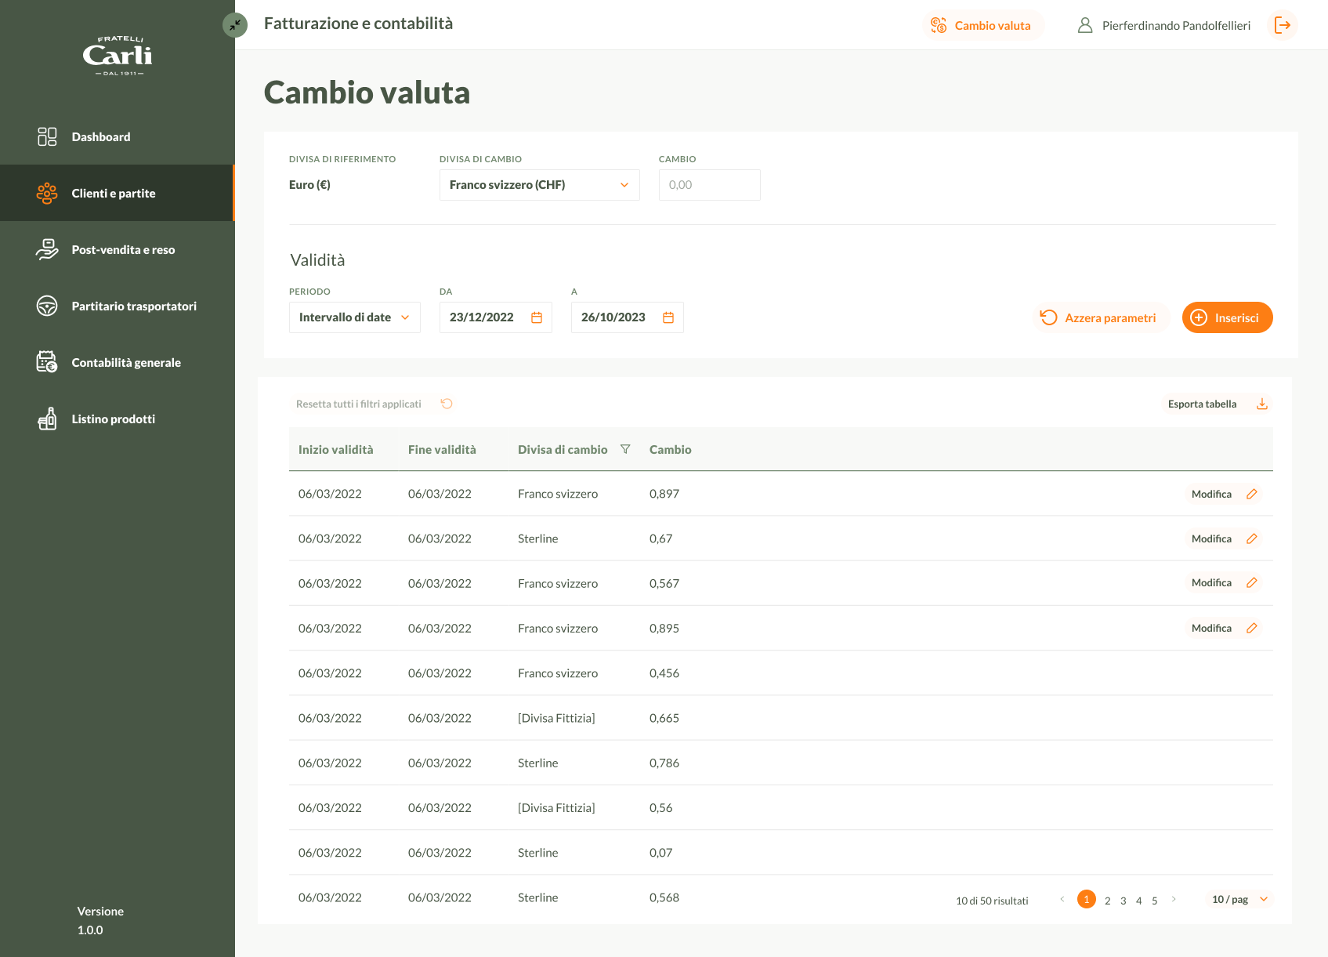Open the 10 / pag page size dropdown

coord(1239,899)
